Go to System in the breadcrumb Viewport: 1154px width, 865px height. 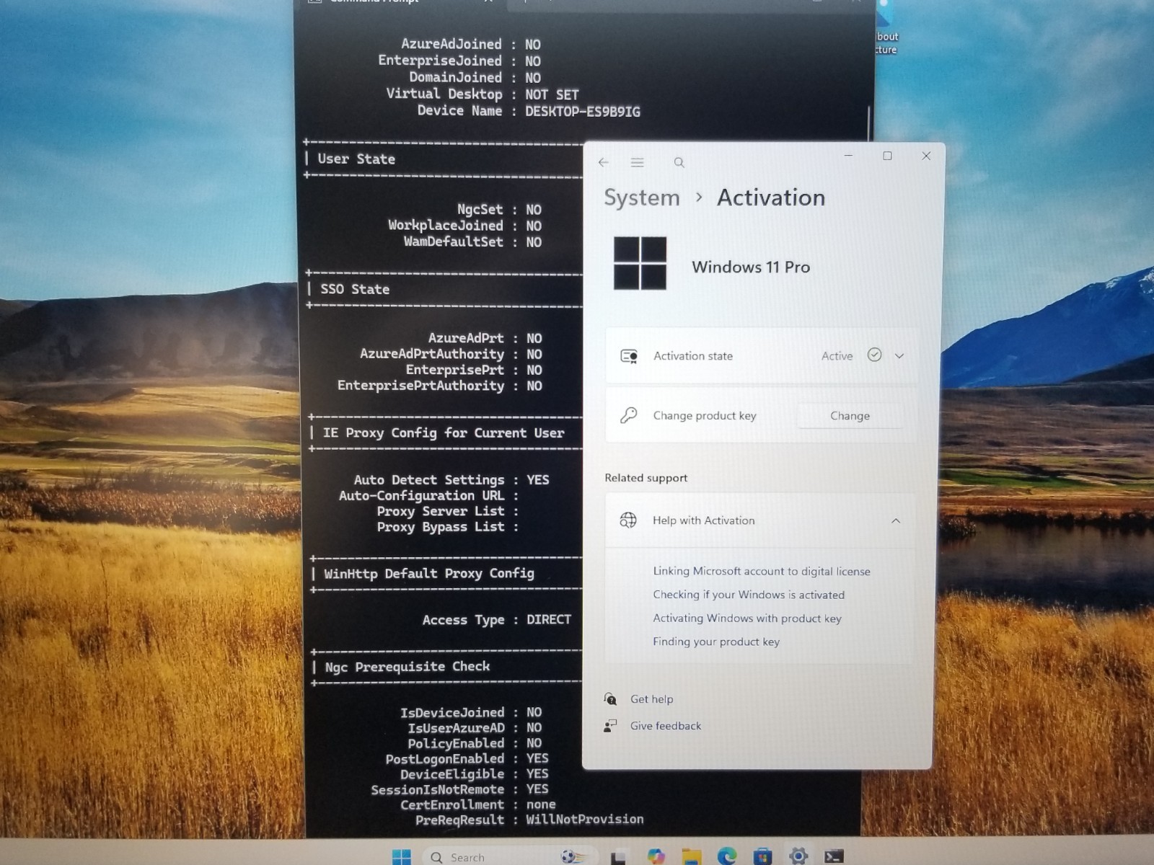pyautogui.click(x=642, y=198)
